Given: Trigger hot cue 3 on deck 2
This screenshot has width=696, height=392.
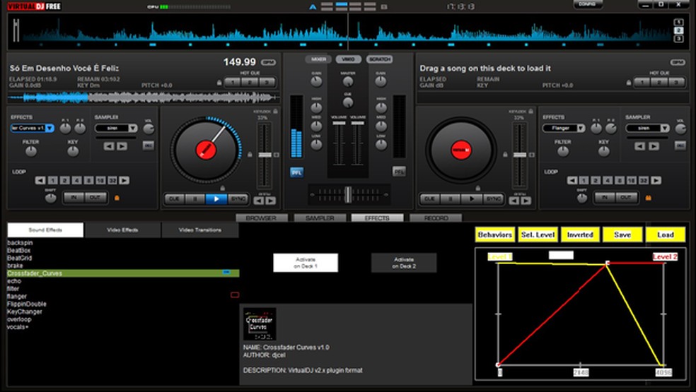Looking at the screenshot, I should (676, 82).
